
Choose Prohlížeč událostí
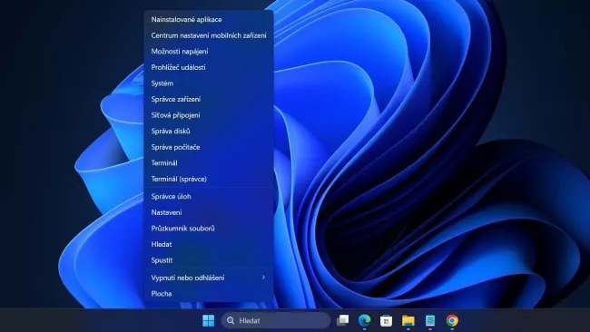pos(209,67)
